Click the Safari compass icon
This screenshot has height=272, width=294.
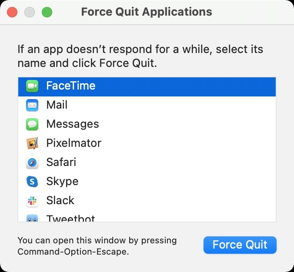click(x=33, y=163)
